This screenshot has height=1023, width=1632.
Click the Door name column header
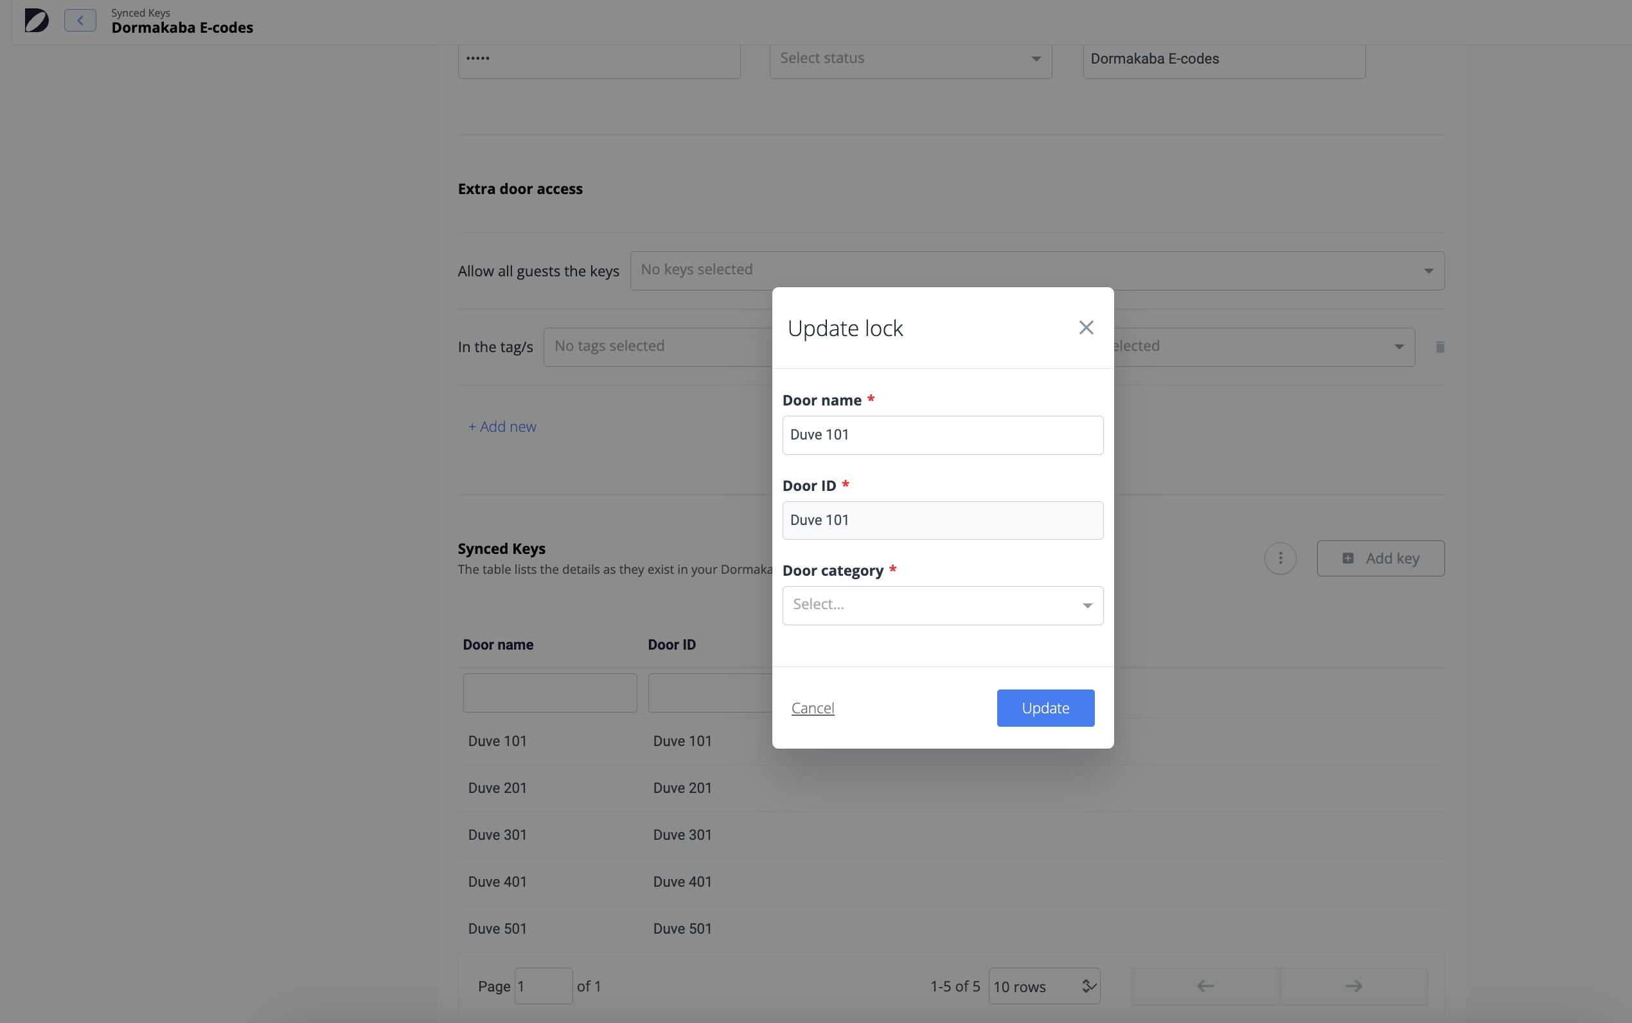(x=498, y=645)
